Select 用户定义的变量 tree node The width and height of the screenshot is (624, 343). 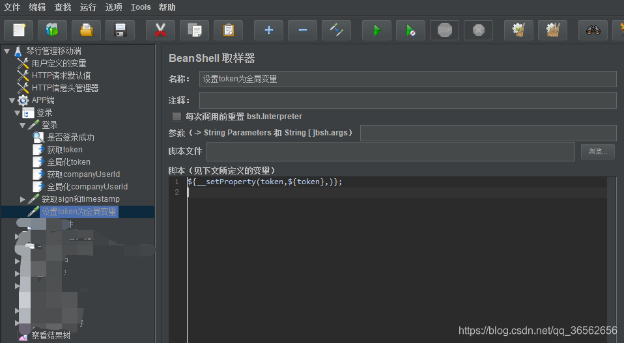[x=59, y=63]
